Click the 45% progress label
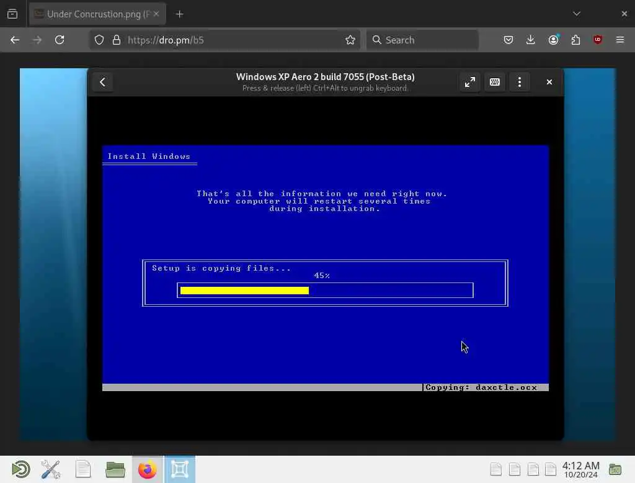Image resolution: width=635 pixels, height=483 pixels. (x=322, y=276)
